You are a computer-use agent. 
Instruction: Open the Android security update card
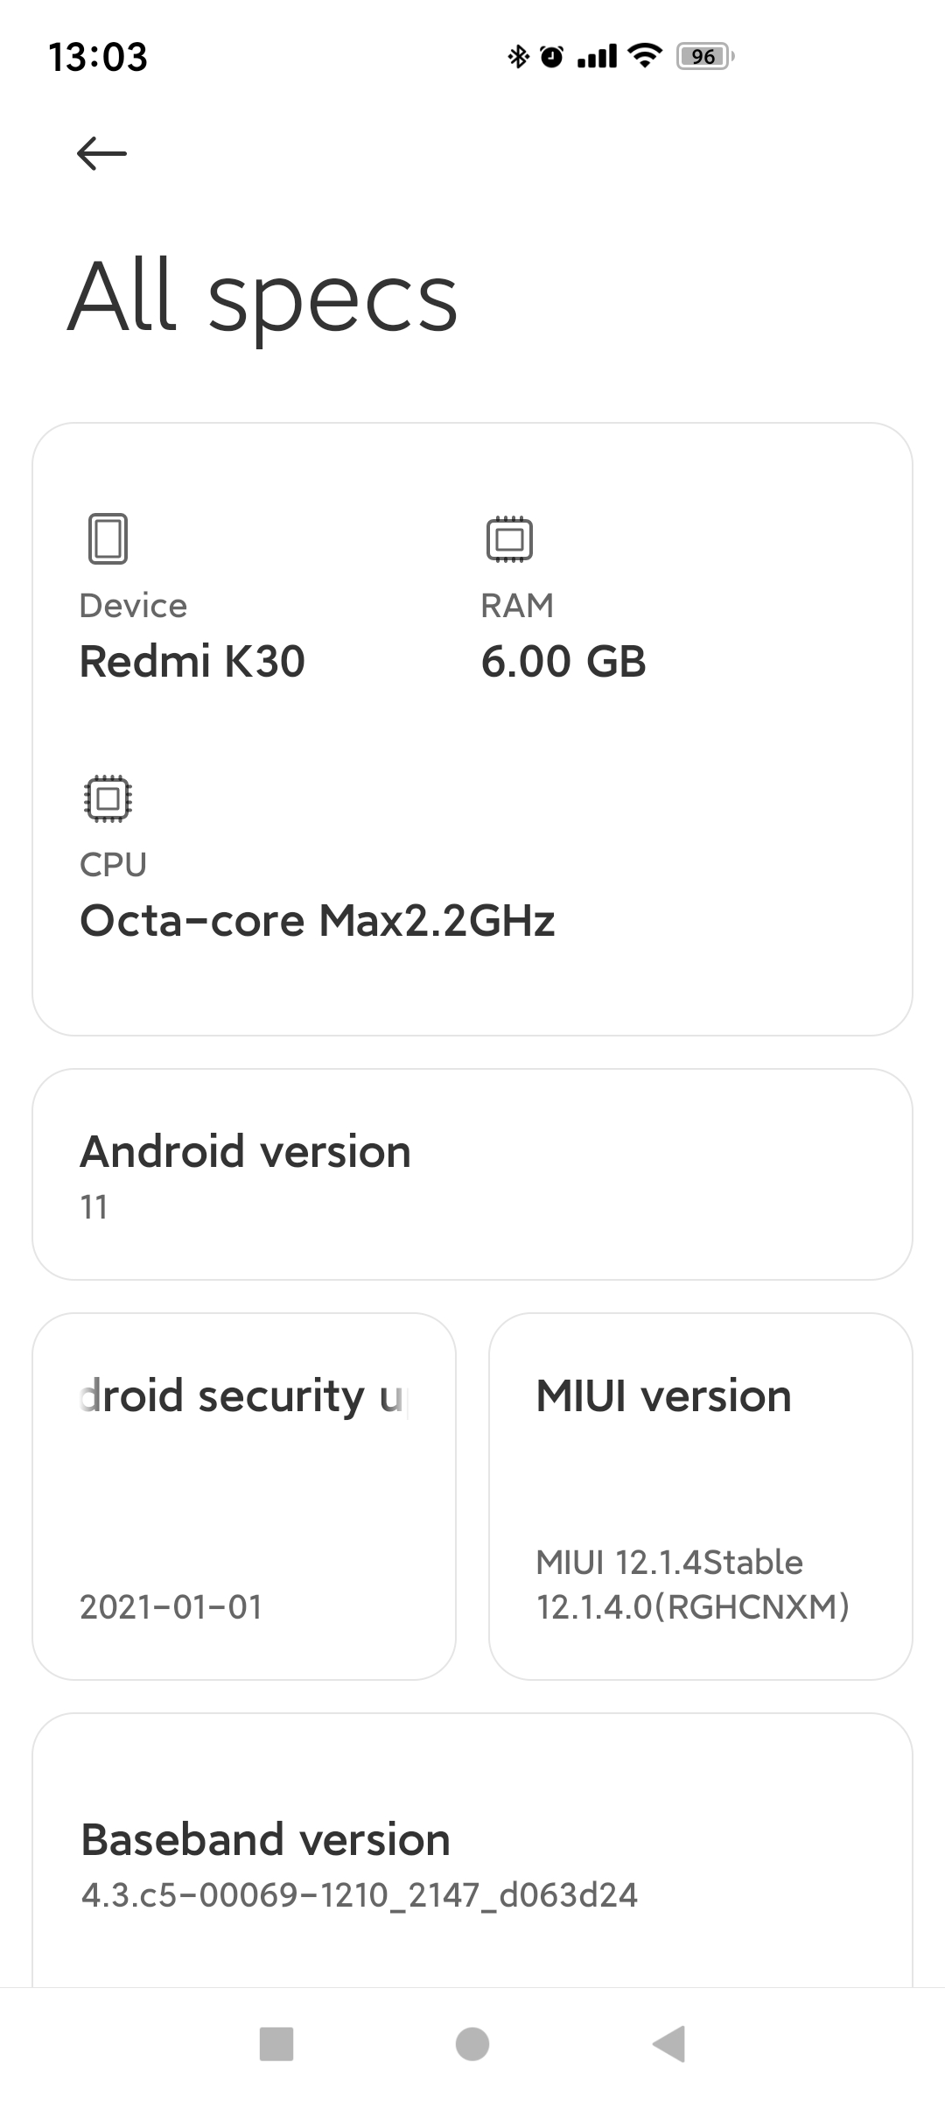tap(244, 1496)
